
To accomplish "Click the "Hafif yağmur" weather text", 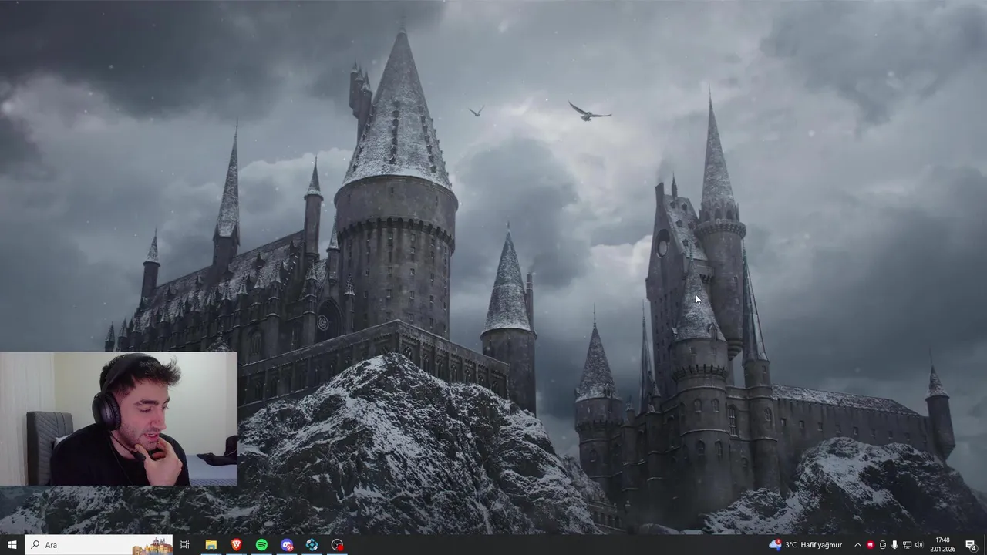I will click(821, 545).
